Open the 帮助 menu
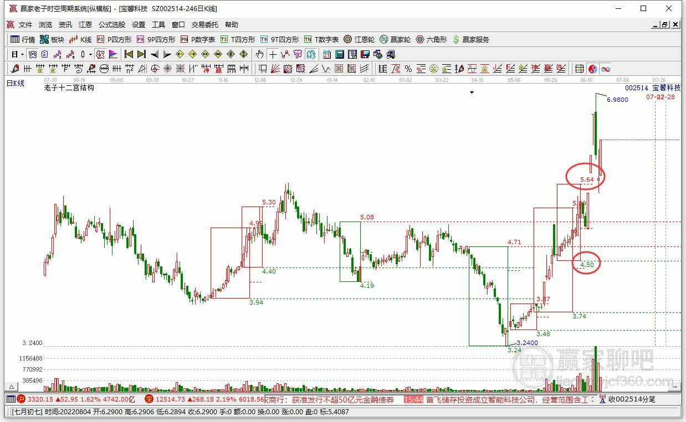This screenshot has height=422, width=686. (232, 25)
